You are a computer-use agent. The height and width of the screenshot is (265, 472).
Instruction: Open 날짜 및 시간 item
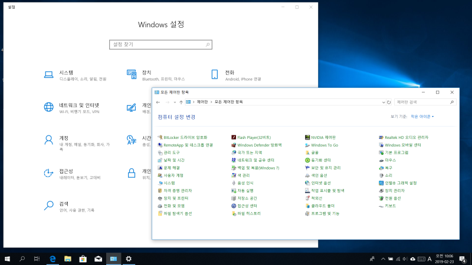[x=171, y=160]
